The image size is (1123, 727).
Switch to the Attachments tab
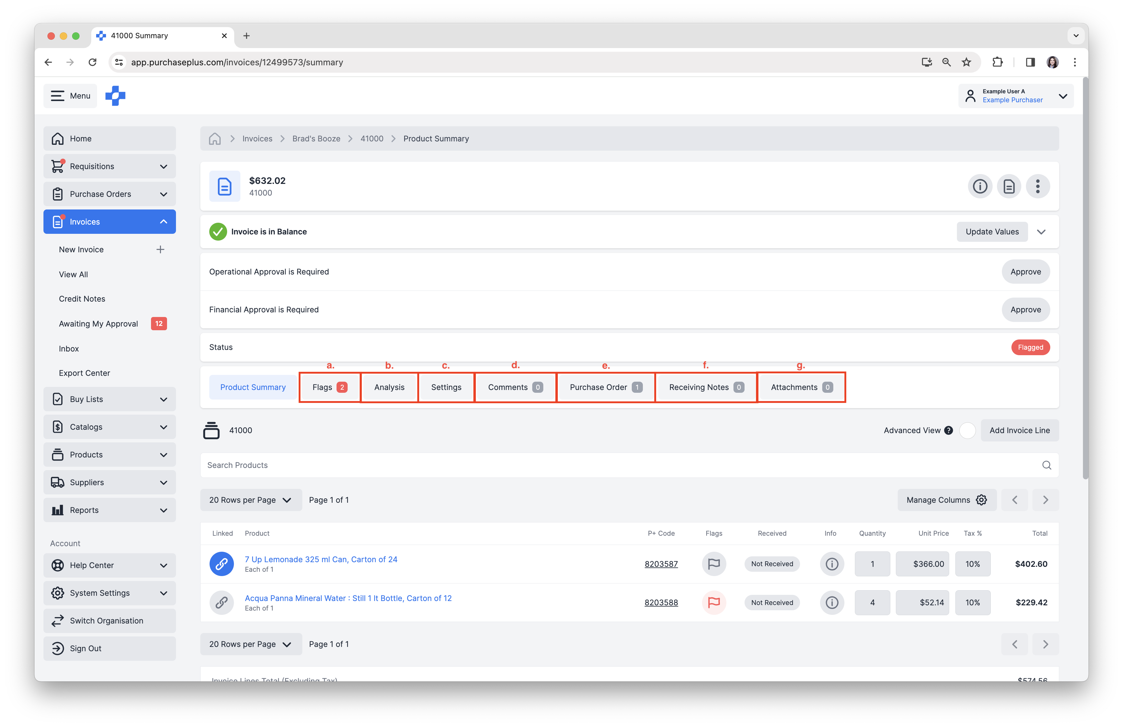pyautogui.click(x=801, y=387)
